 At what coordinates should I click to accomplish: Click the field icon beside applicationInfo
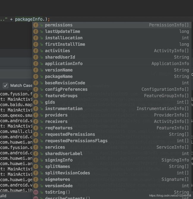coord(36,64)
